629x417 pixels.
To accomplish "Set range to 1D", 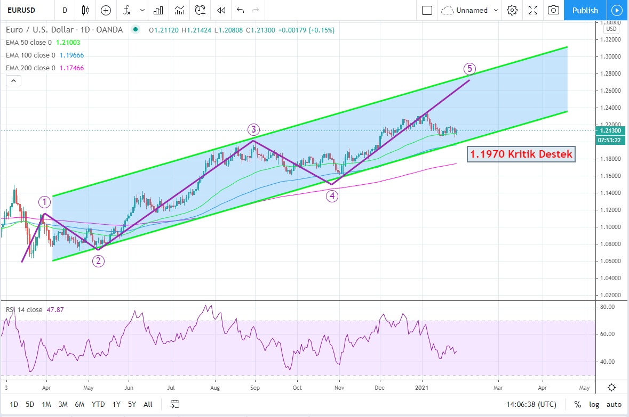I will [14, 404].
